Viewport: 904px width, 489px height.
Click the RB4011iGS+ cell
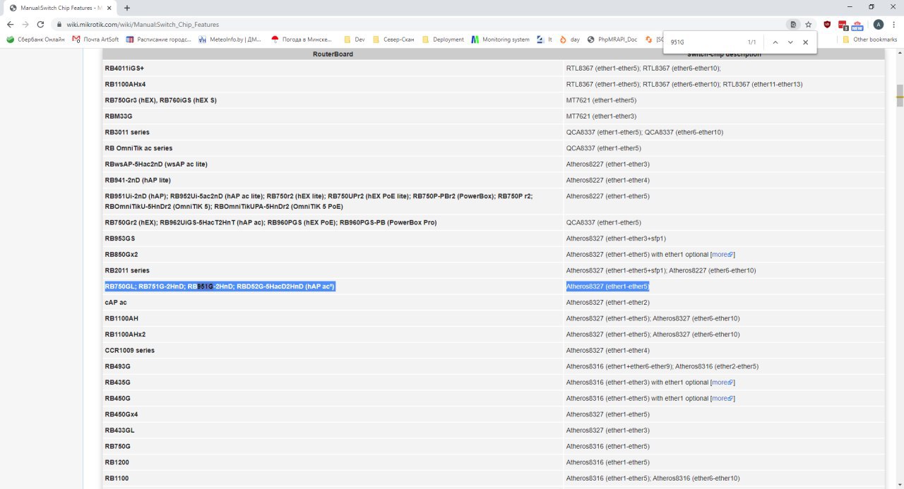(333, 68)
